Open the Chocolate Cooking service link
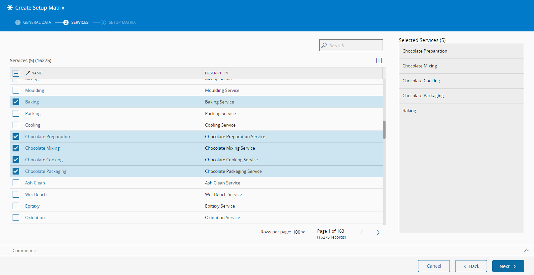The image size is (534, 275). (44, 160)
